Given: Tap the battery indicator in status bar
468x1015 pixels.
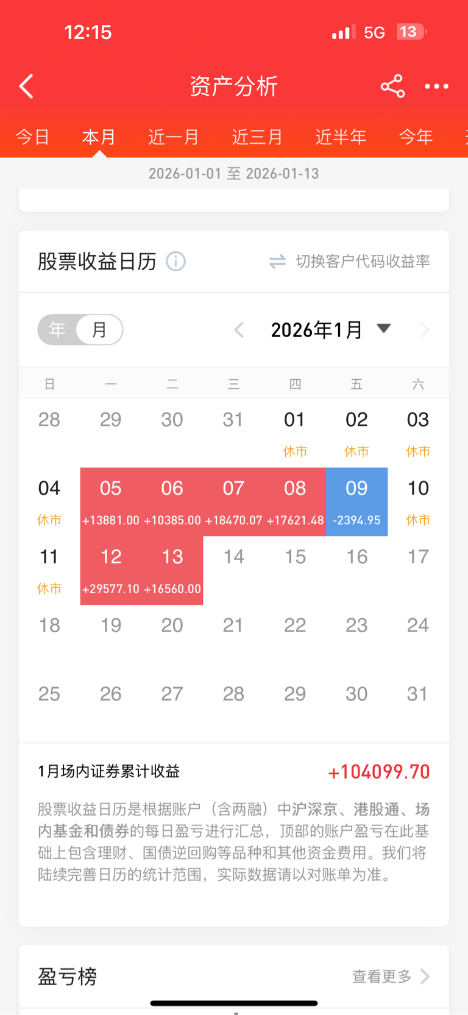Looking at the screenshot, I should click(411, 32).
